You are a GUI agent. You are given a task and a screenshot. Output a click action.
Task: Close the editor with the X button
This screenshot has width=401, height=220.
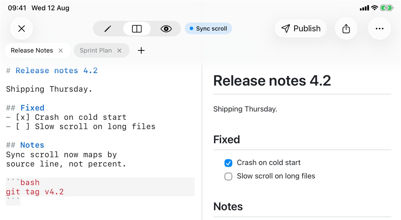(21, 28)
